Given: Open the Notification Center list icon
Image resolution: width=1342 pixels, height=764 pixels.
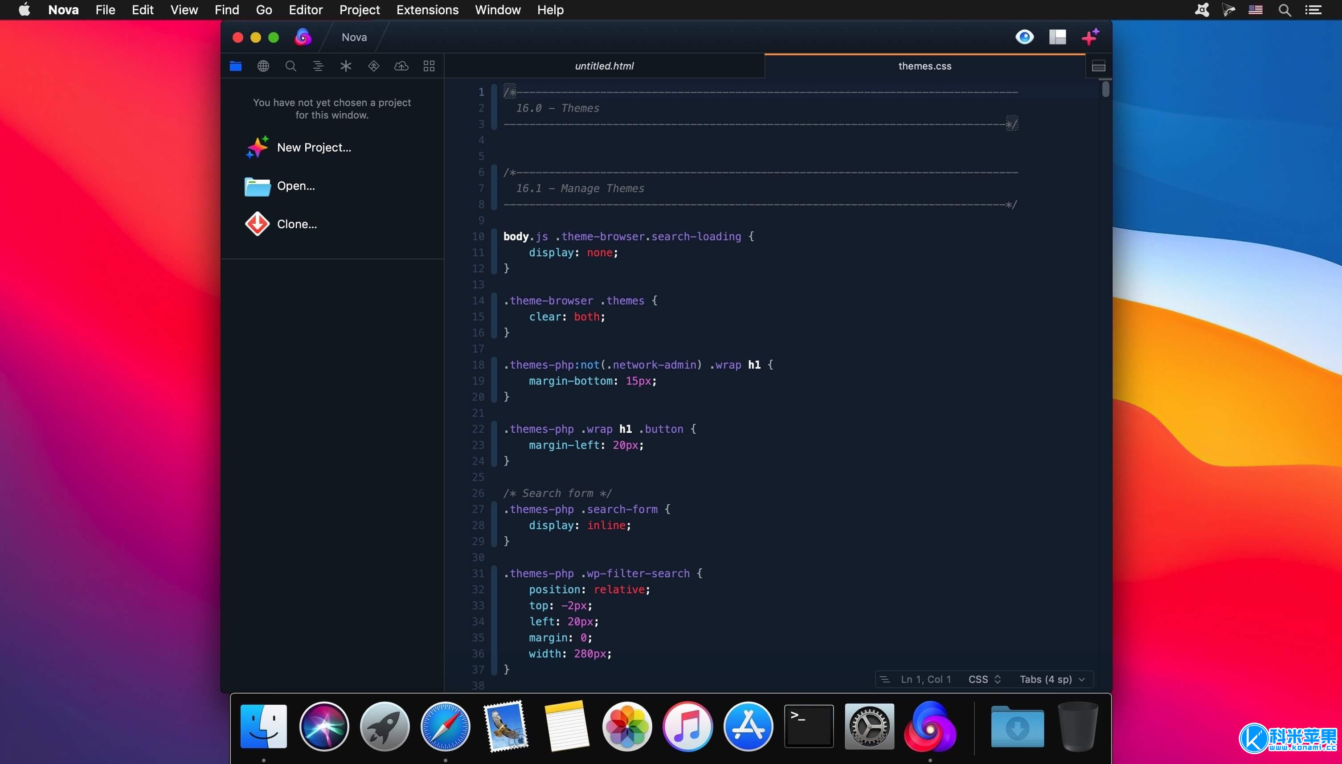Looking at the screenshot, I should pyautogui.click(x=1313, y=10).
